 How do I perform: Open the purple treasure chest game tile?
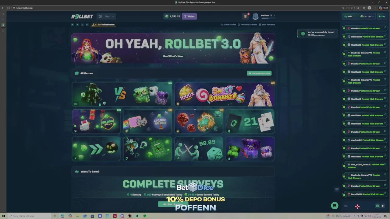tap(250, 149)
